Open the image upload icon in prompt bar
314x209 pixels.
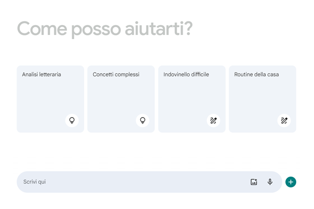click(254, 182)
